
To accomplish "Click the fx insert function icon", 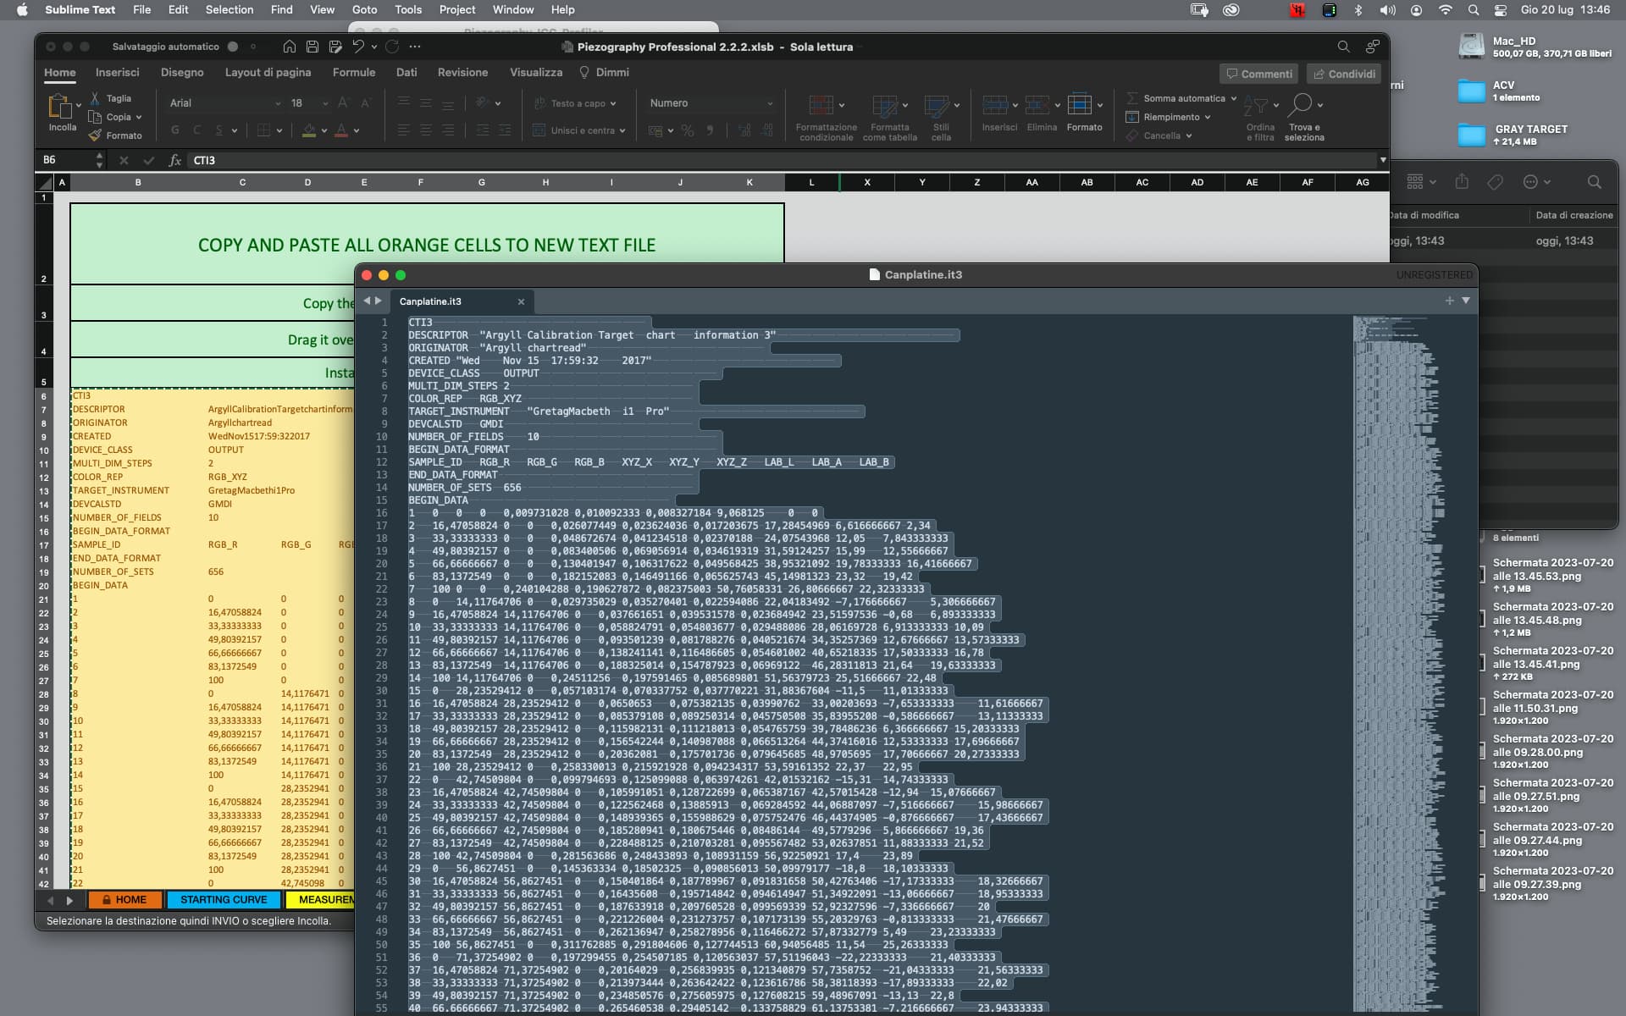I will (x=174, y=160).
